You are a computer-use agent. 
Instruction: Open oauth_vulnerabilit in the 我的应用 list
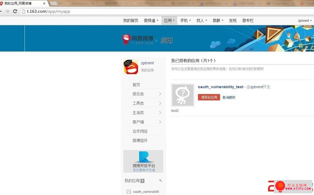pyautogui.click(x=146, y=192)
